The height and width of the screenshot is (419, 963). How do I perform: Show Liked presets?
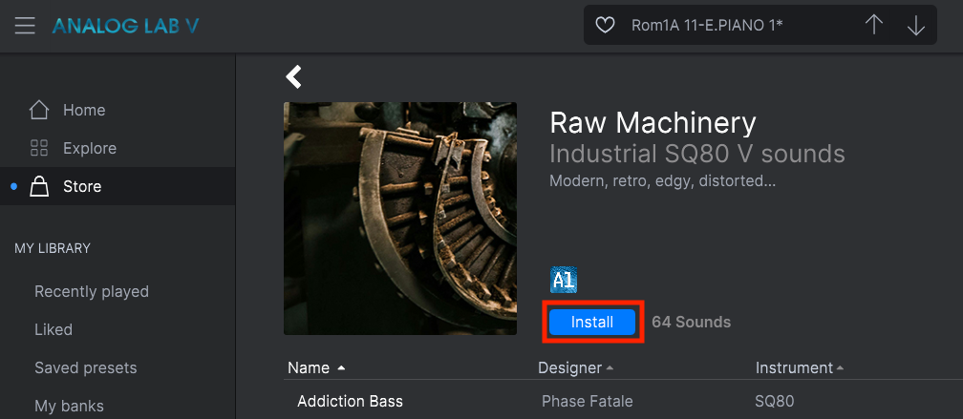click(x=53, y=329)
